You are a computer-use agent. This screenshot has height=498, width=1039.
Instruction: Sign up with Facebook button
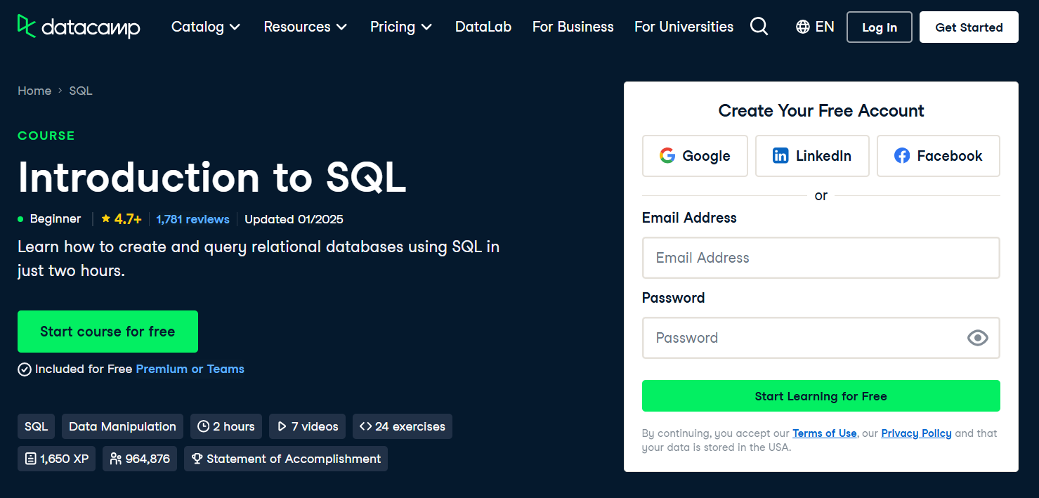[x=939, y=156]
